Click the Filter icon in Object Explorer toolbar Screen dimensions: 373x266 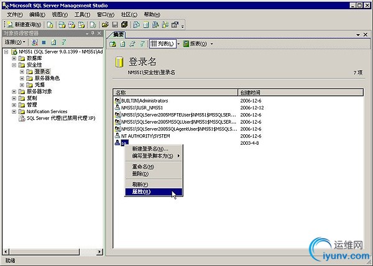pos(63,42)
